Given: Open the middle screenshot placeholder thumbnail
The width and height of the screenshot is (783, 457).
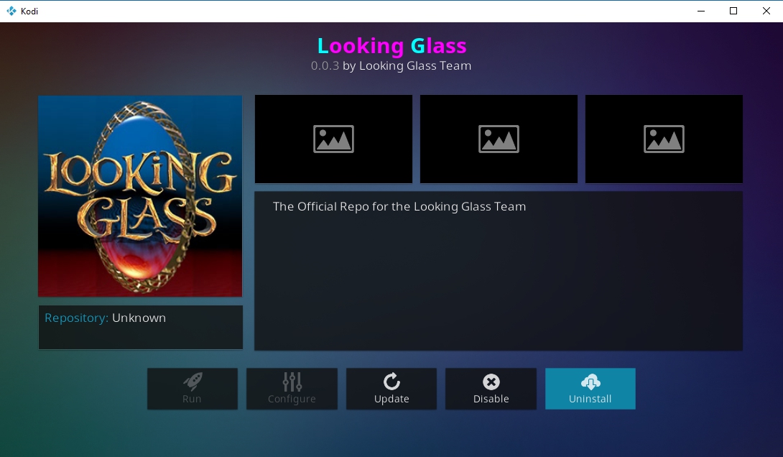Looking at the screenshot, I should pyautogui.click(x=499, y=139).
